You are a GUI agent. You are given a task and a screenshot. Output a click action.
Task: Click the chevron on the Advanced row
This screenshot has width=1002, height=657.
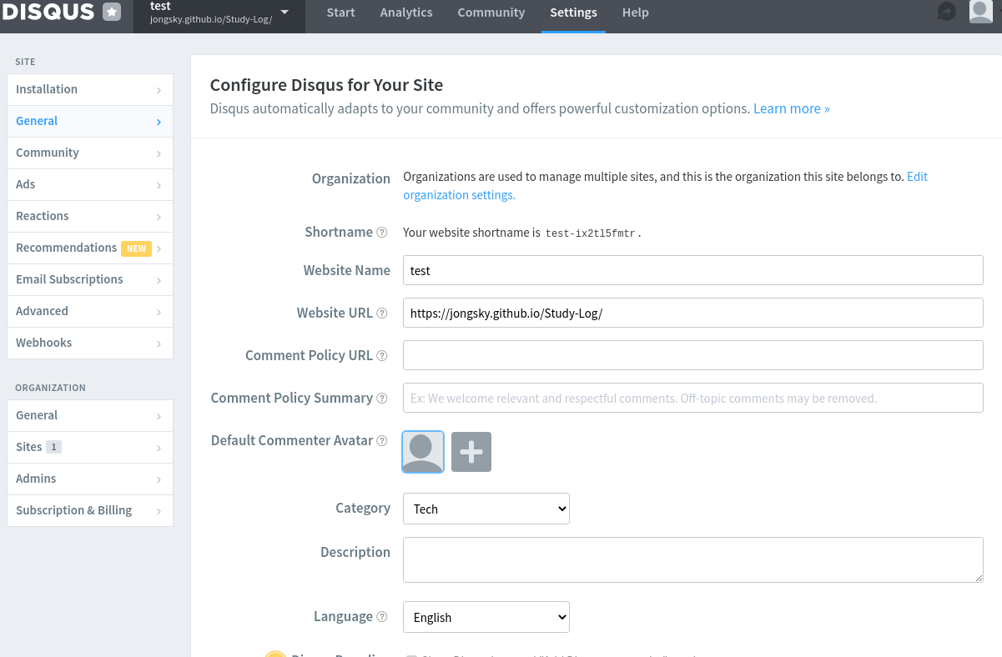(159, 312)
